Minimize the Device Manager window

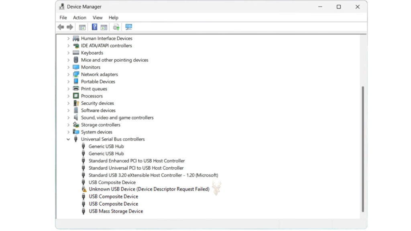coord(320,7)
